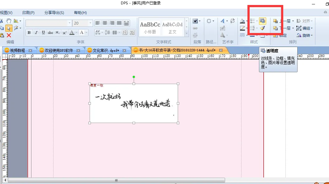
Task: Toggle bold formatting
Action: click(29, 32)
